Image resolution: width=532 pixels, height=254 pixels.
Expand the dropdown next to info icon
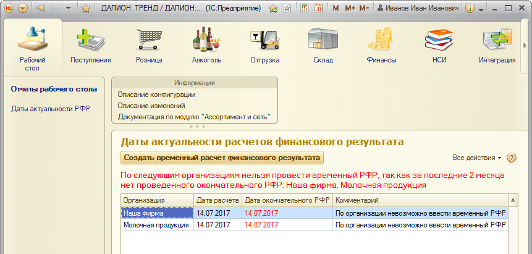tap(481, 10)
